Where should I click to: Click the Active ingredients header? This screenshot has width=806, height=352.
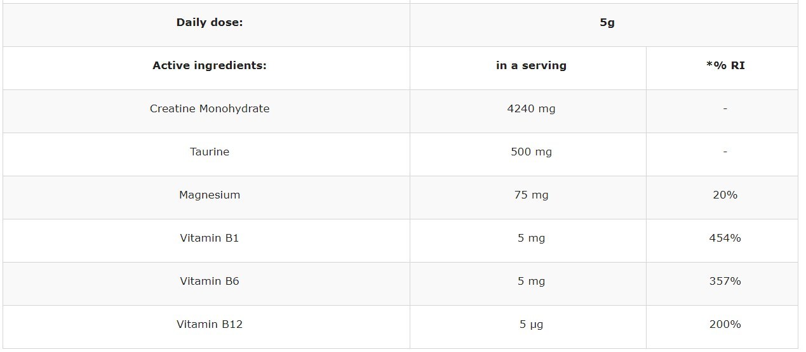tap(210, 65)
